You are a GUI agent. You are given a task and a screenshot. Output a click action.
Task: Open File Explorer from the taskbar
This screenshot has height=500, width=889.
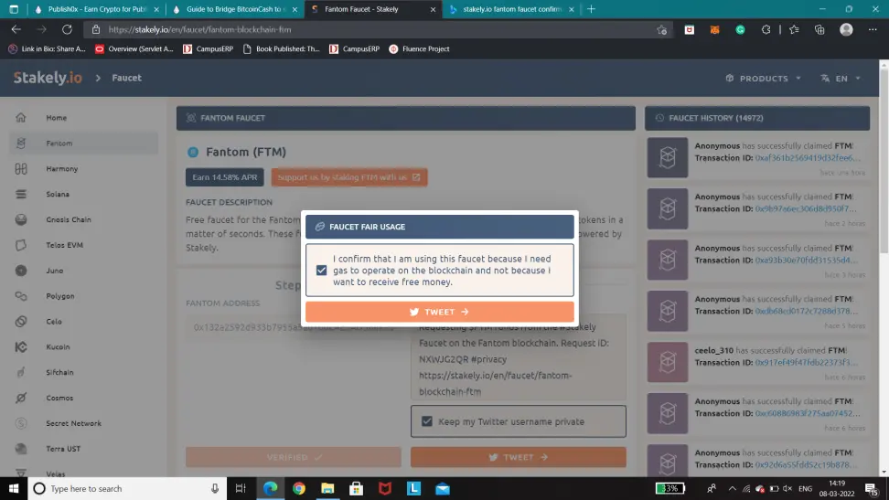point(327,488)
